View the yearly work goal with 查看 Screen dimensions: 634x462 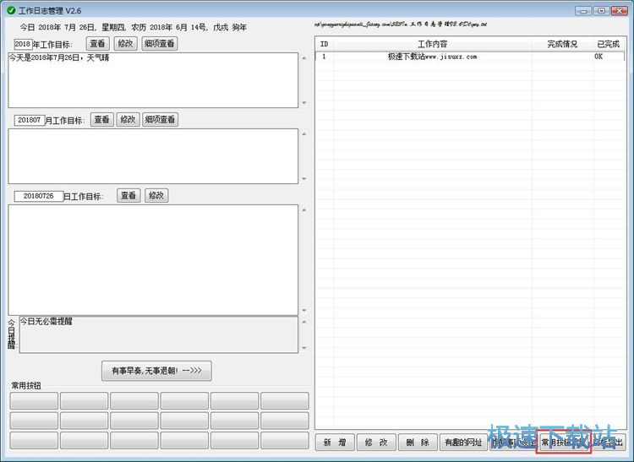pos(97,44)
